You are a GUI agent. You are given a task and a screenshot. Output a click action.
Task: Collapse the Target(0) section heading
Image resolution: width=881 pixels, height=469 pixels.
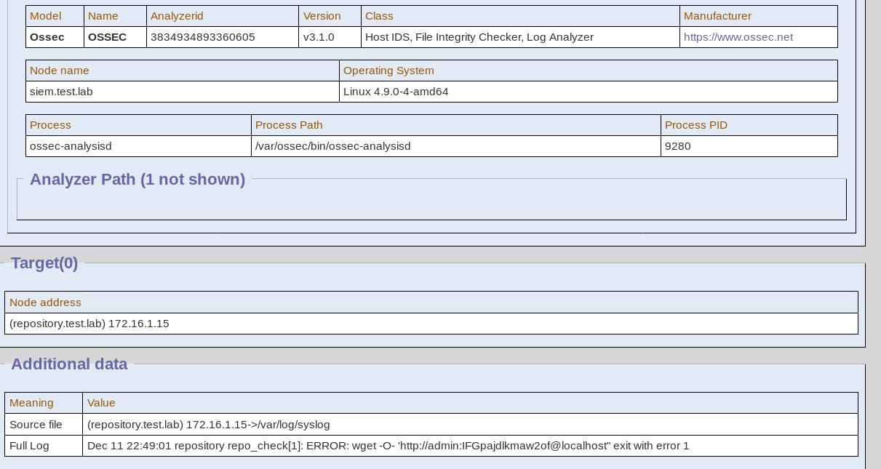click(x=44, y=263)
